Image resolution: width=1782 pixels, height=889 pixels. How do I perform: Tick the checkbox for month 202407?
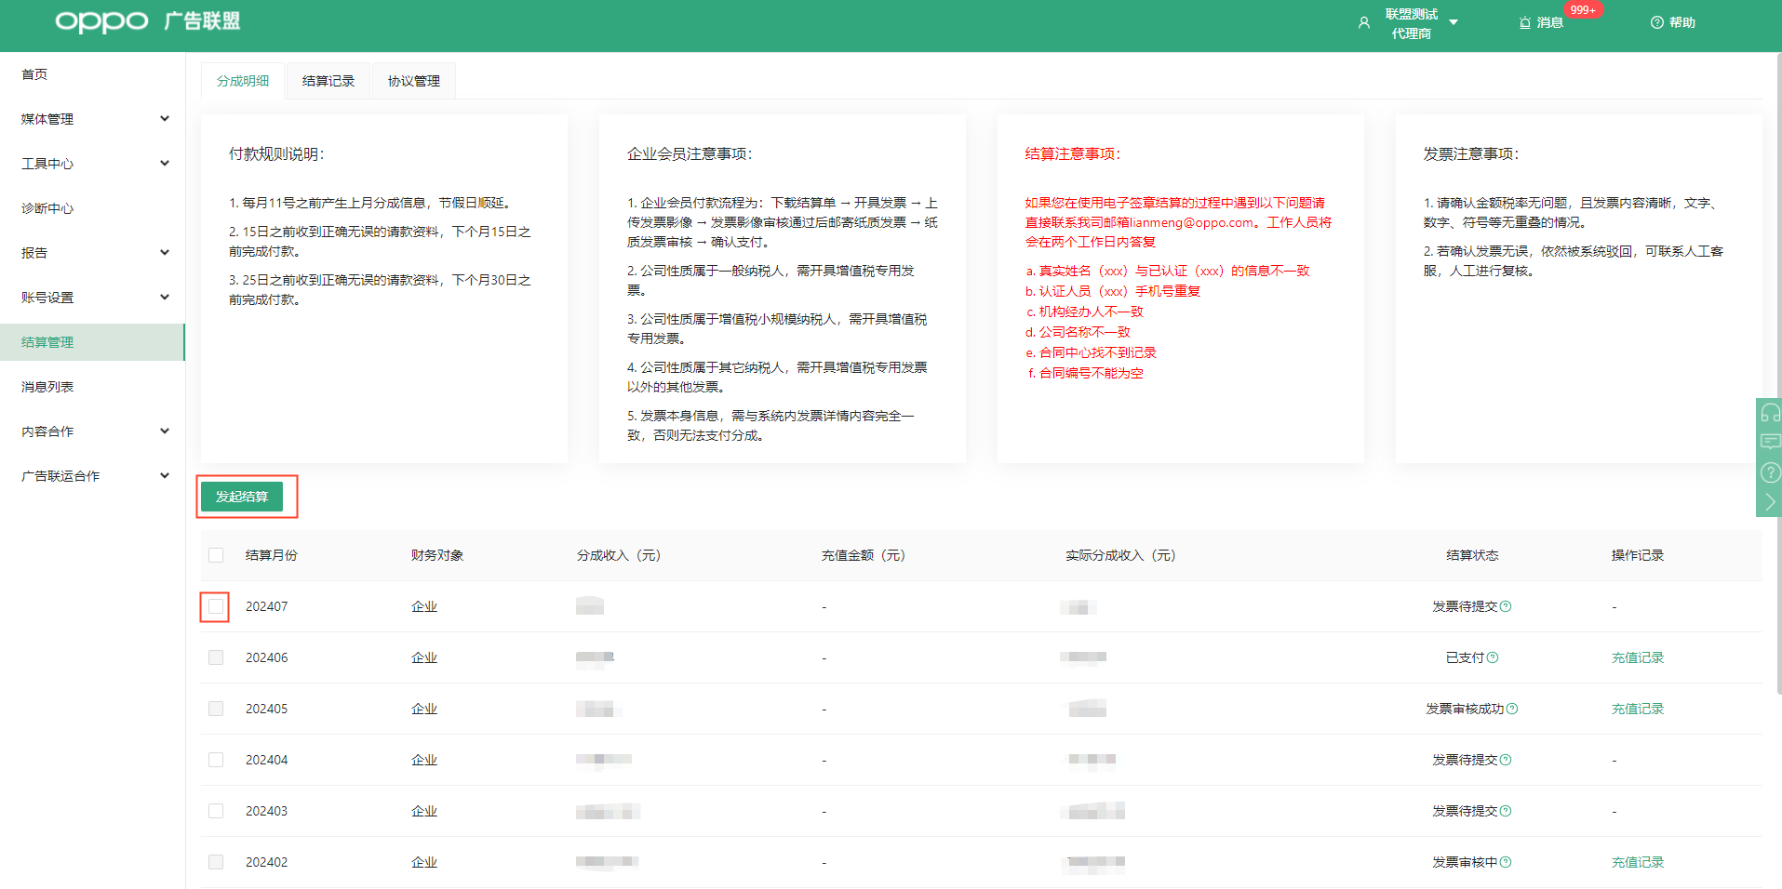[x=216, y=606]
